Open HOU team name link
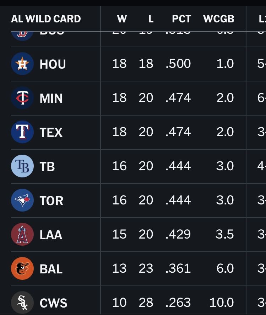 click(x=53, y=64)
